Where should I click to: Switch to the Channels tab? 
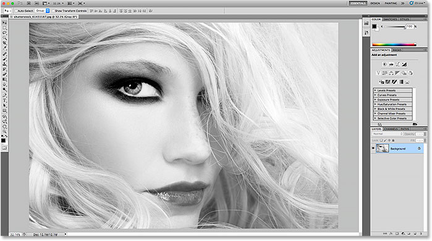click(x=391, y=129)
